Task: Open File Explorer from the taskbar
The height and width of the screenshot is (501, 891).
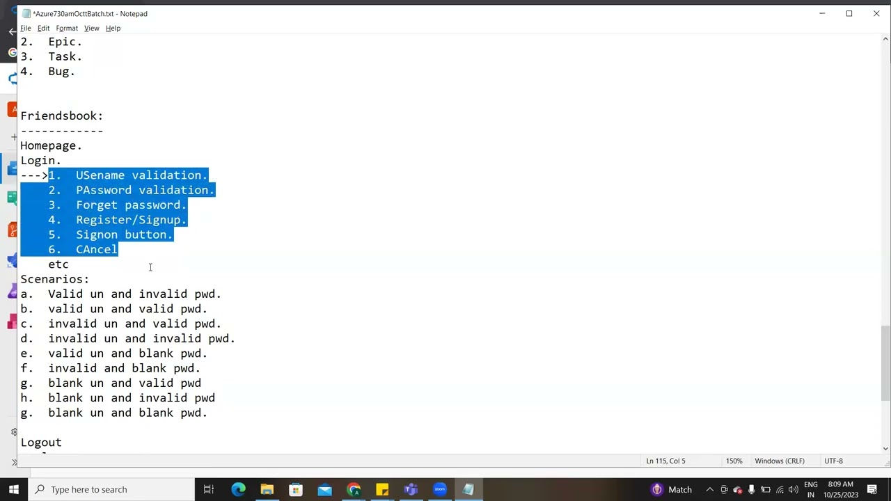Action: coord(267,489)
